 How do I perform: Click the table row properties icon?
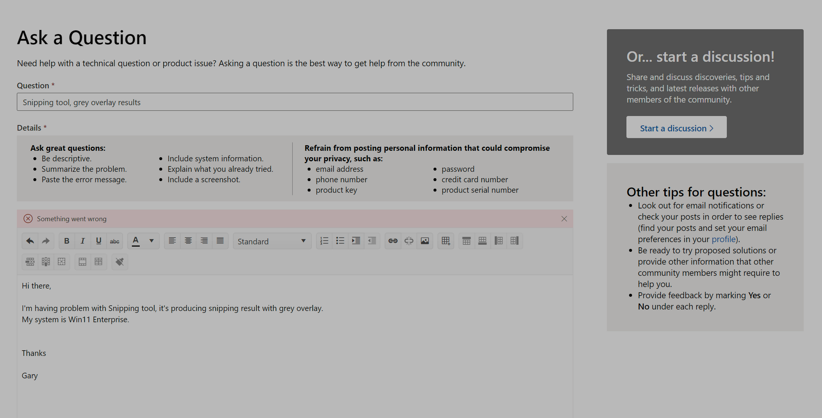coord(83,262)
